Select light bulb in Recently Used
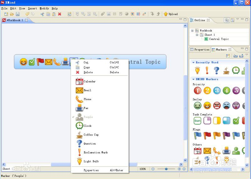Image resolution: width=251 pixels, height=179 pixels. pyautogui.click(x=197, y=70)
